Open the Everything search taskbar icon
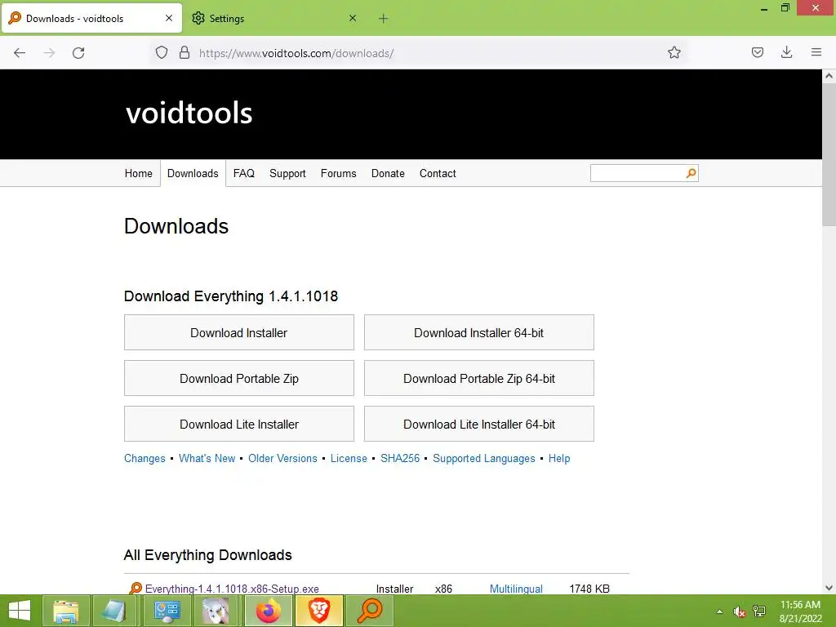 370,611
